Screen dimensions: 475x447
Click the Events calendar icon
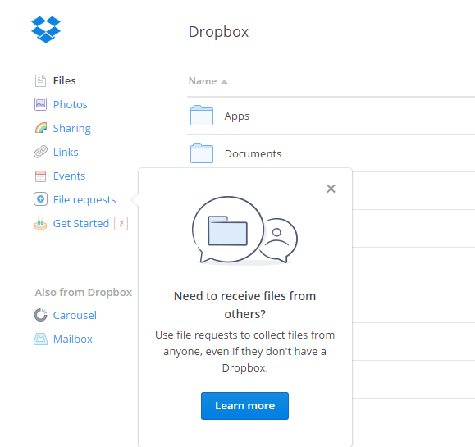click(x=40, y=176)
